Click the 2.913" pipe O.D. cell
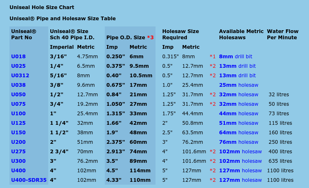 click(116, 152)
